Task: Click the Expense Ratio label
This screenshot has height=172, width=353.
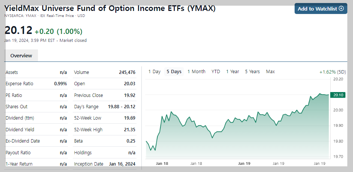Action: pos(19,84)
